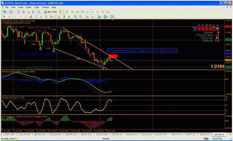
Task: Switch chart to candlesticks mode
Action: click(x=64, y=17)
